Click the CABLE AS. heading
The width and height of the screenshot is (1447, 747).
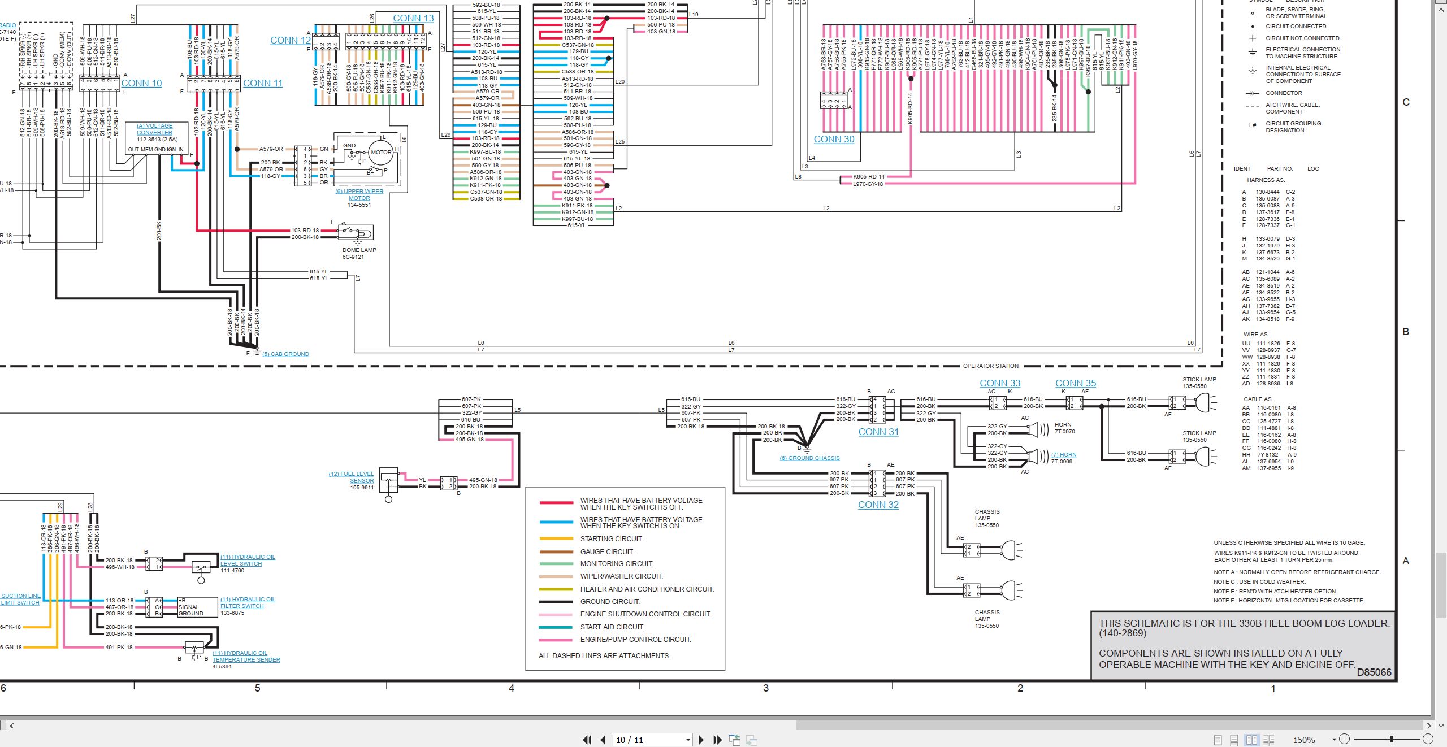coord(1258,399)
